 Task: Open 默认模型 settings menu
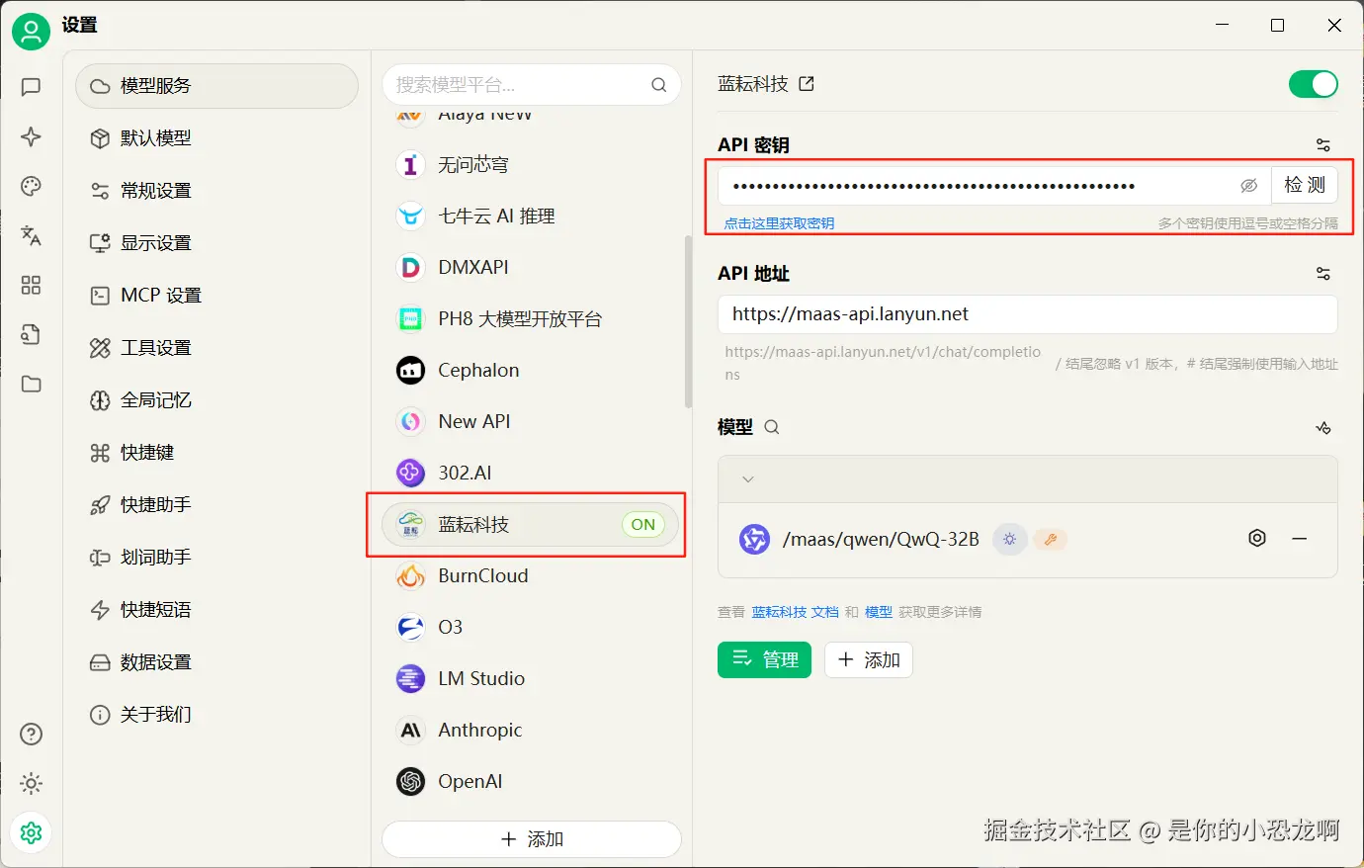216,138
